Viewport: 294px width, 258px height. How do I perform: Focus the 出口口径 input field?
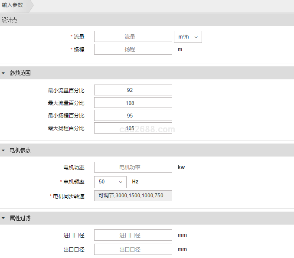click(133, 249)
